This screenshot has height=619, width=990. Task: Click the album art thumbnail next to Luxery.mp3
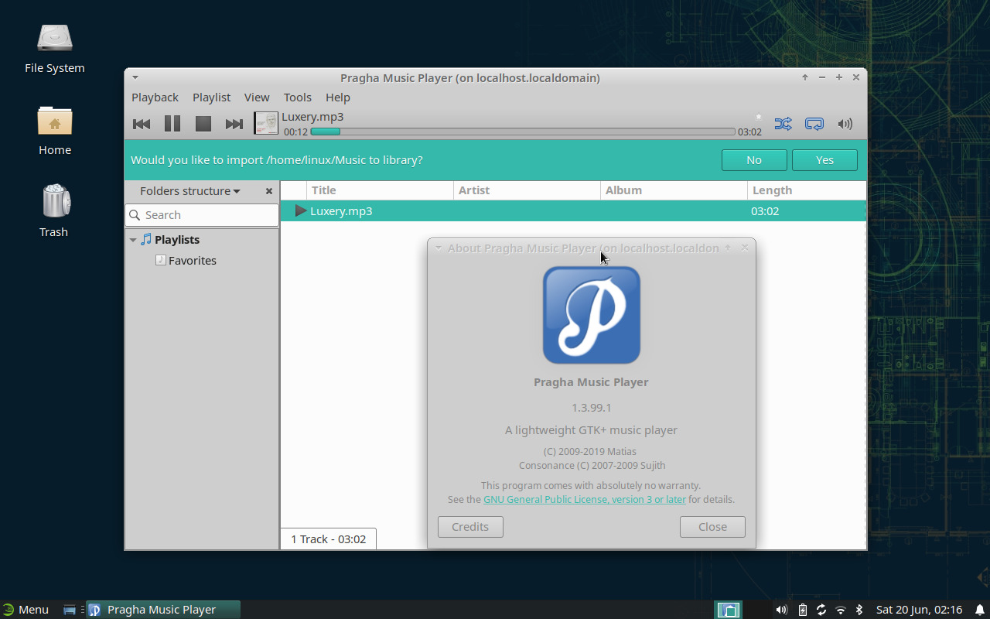(265, 123)
